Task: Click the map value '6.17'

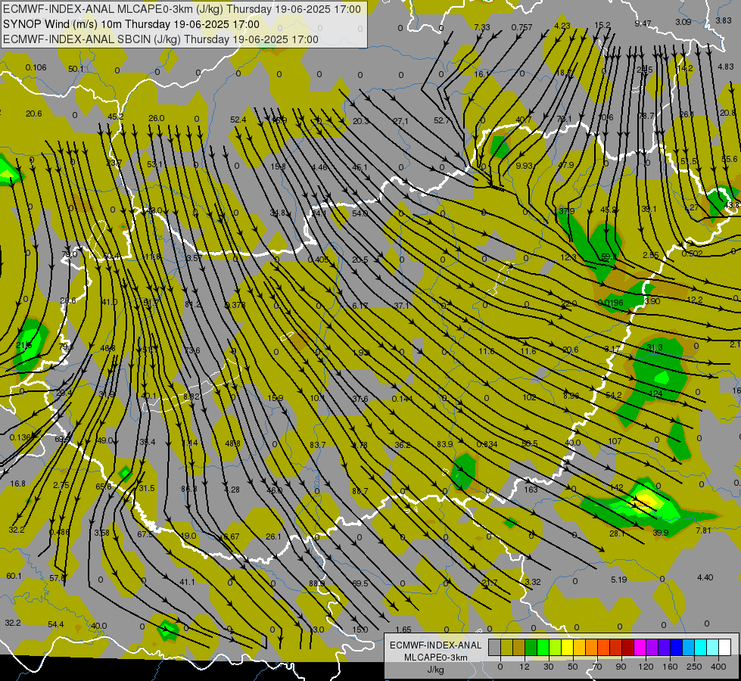Action: tap(360, 306)
